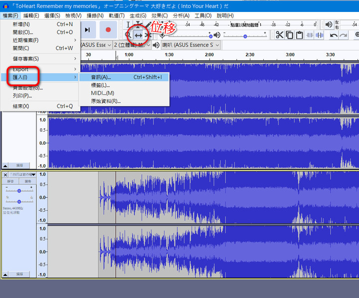Open the 軌道(T) menu
This screenshot has width=359, height=298.
pos(117,15)
